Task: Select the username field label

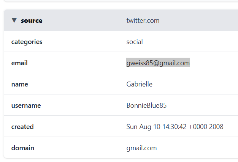Action: point(26,105)
